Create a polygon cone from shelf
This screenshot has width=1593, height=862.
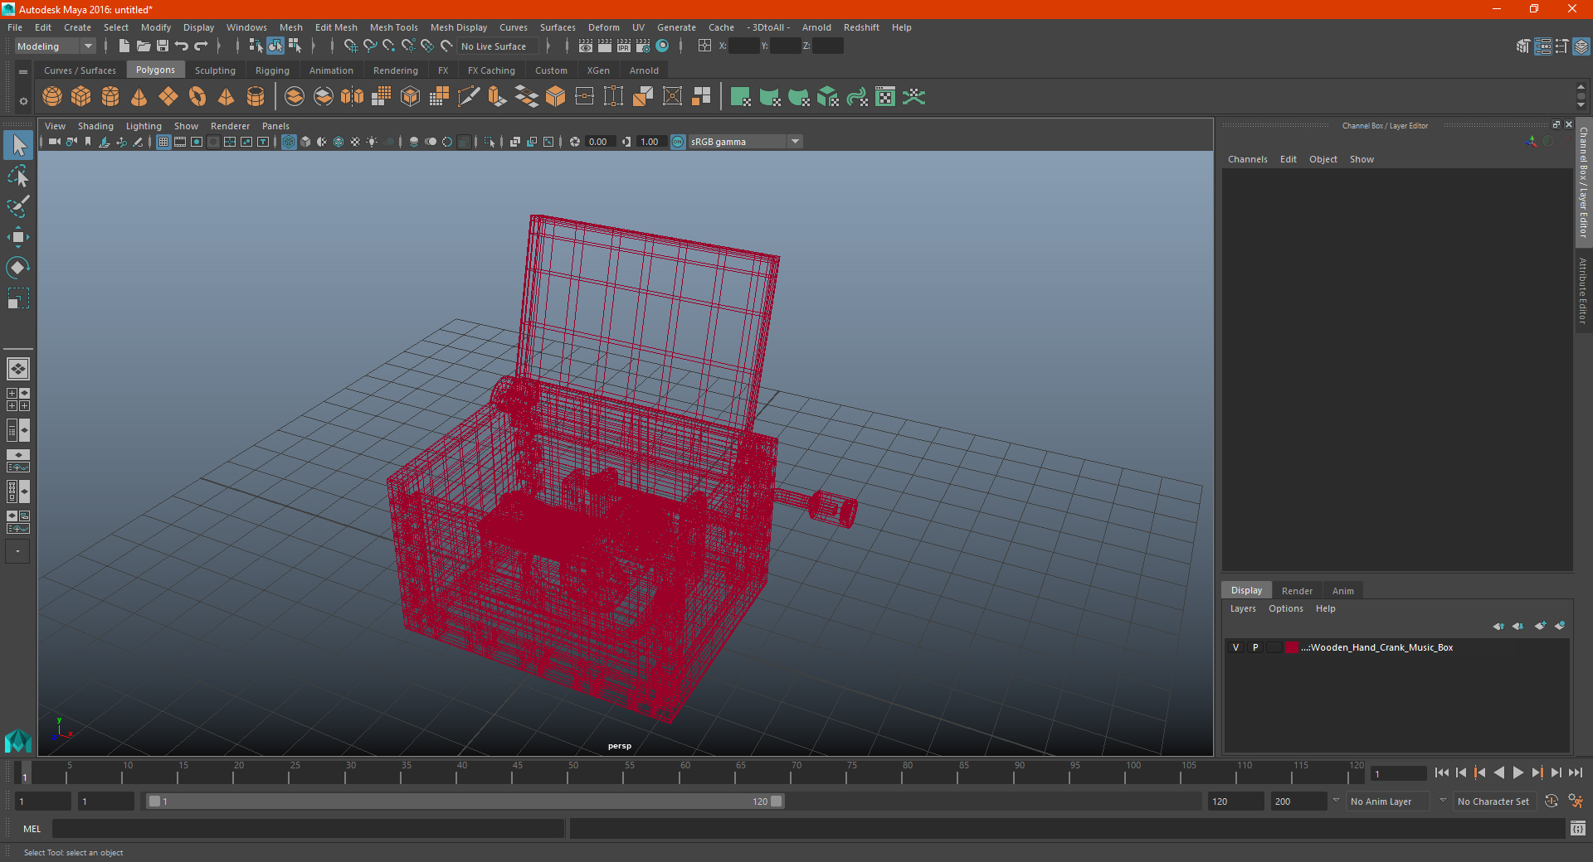(x=139, y=97)
